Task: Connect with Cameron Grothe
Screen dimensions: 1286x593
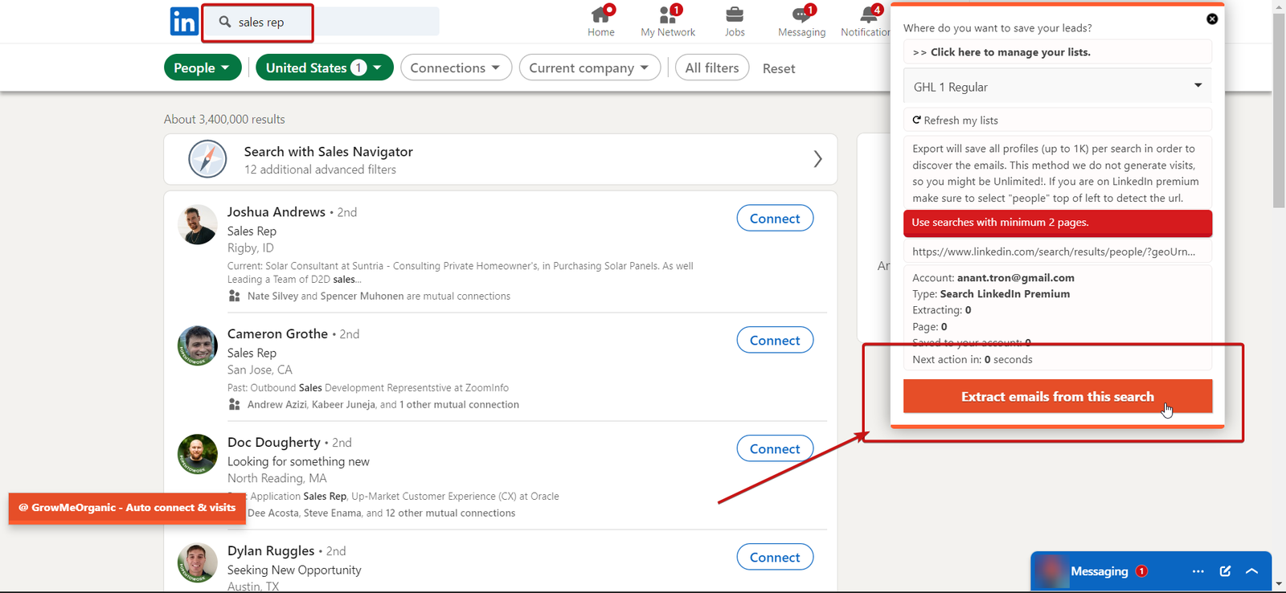Action: tap(775, 341)
